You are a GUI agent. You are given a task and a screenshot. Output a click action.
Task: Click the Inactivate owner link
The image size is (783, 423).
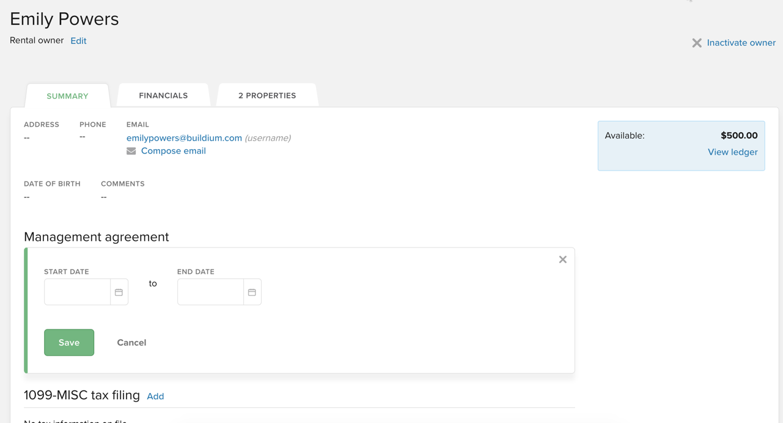(x=741, y=43)
